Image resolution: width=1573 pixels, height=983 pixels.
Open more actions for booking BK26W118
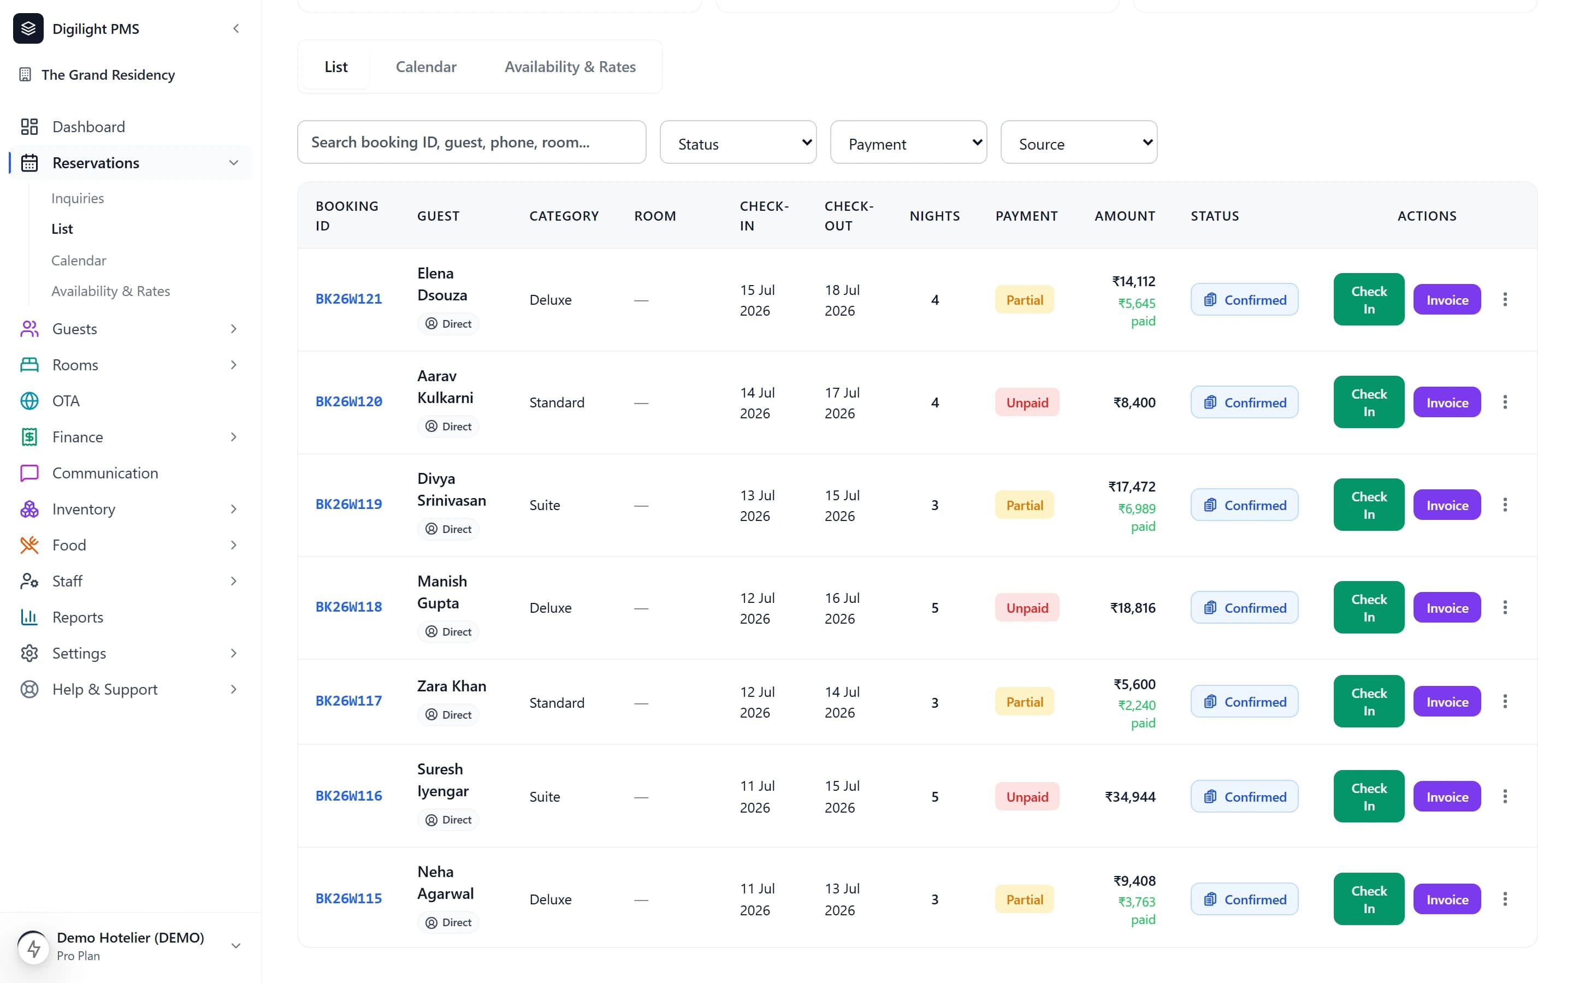[x=1505, y=608]
